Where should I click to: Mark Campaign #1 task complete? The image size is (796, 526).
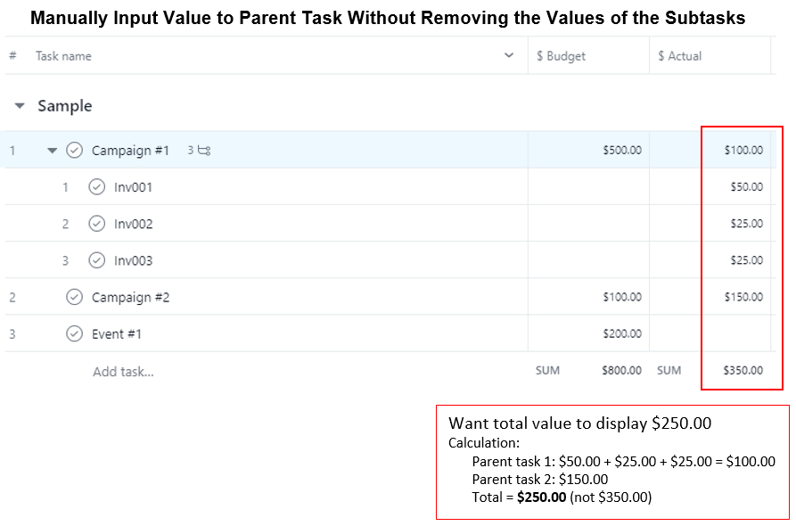(x=75, y=151)
